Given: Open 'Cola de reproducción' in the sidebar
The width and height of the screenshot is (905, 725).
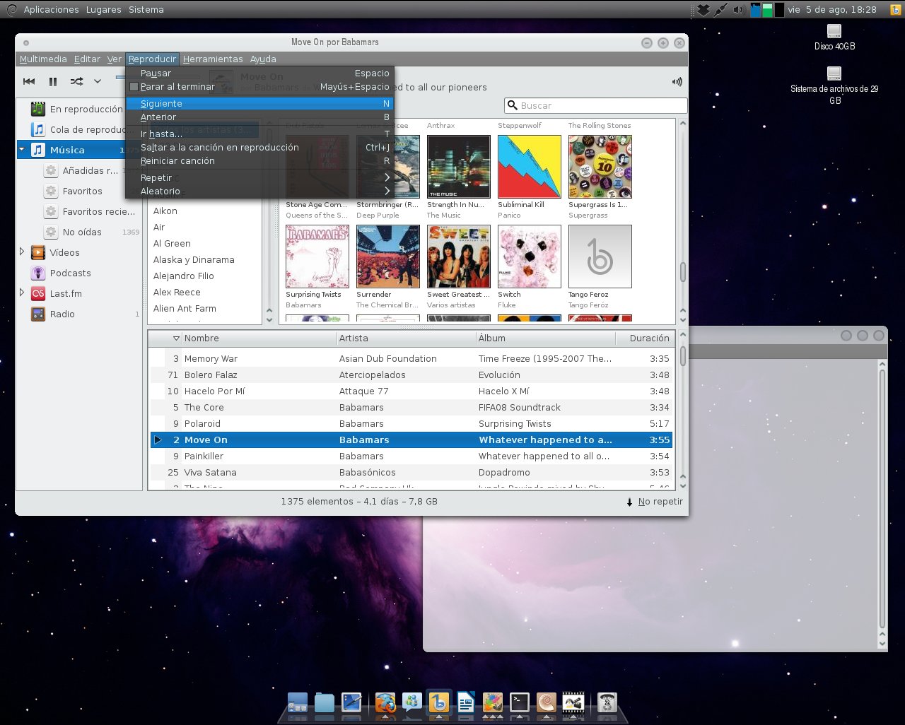Looking at the screenshot, I should (x=79, y=129).
